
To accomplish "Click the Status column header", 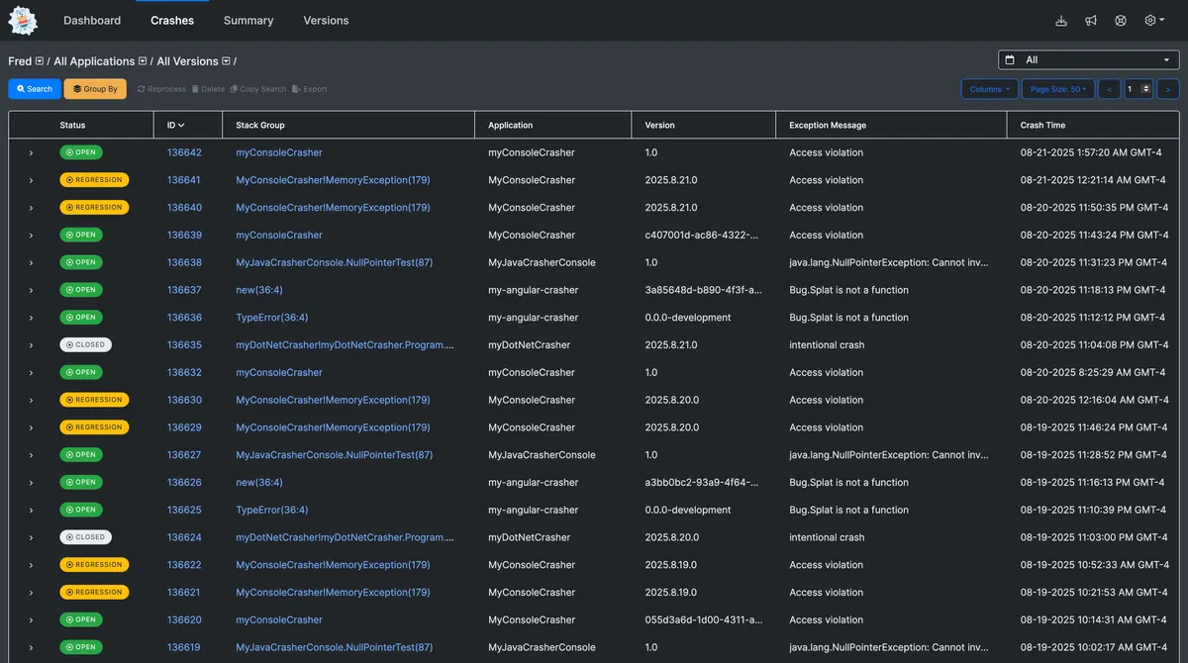I will click(x=72, y=126).
